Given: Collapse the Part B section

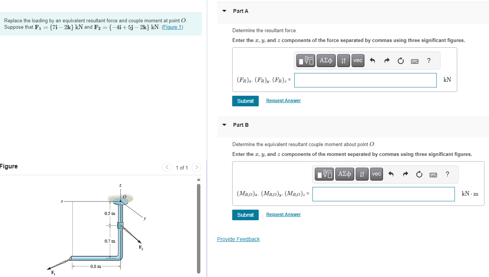Looking at the screenshot, I should 224,125.
